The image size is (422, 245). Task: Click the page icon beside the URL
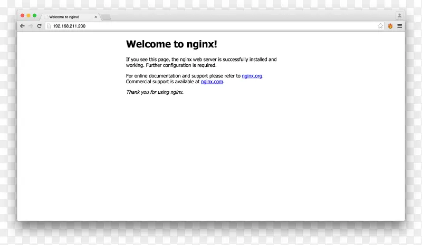[x=49, y=26]
